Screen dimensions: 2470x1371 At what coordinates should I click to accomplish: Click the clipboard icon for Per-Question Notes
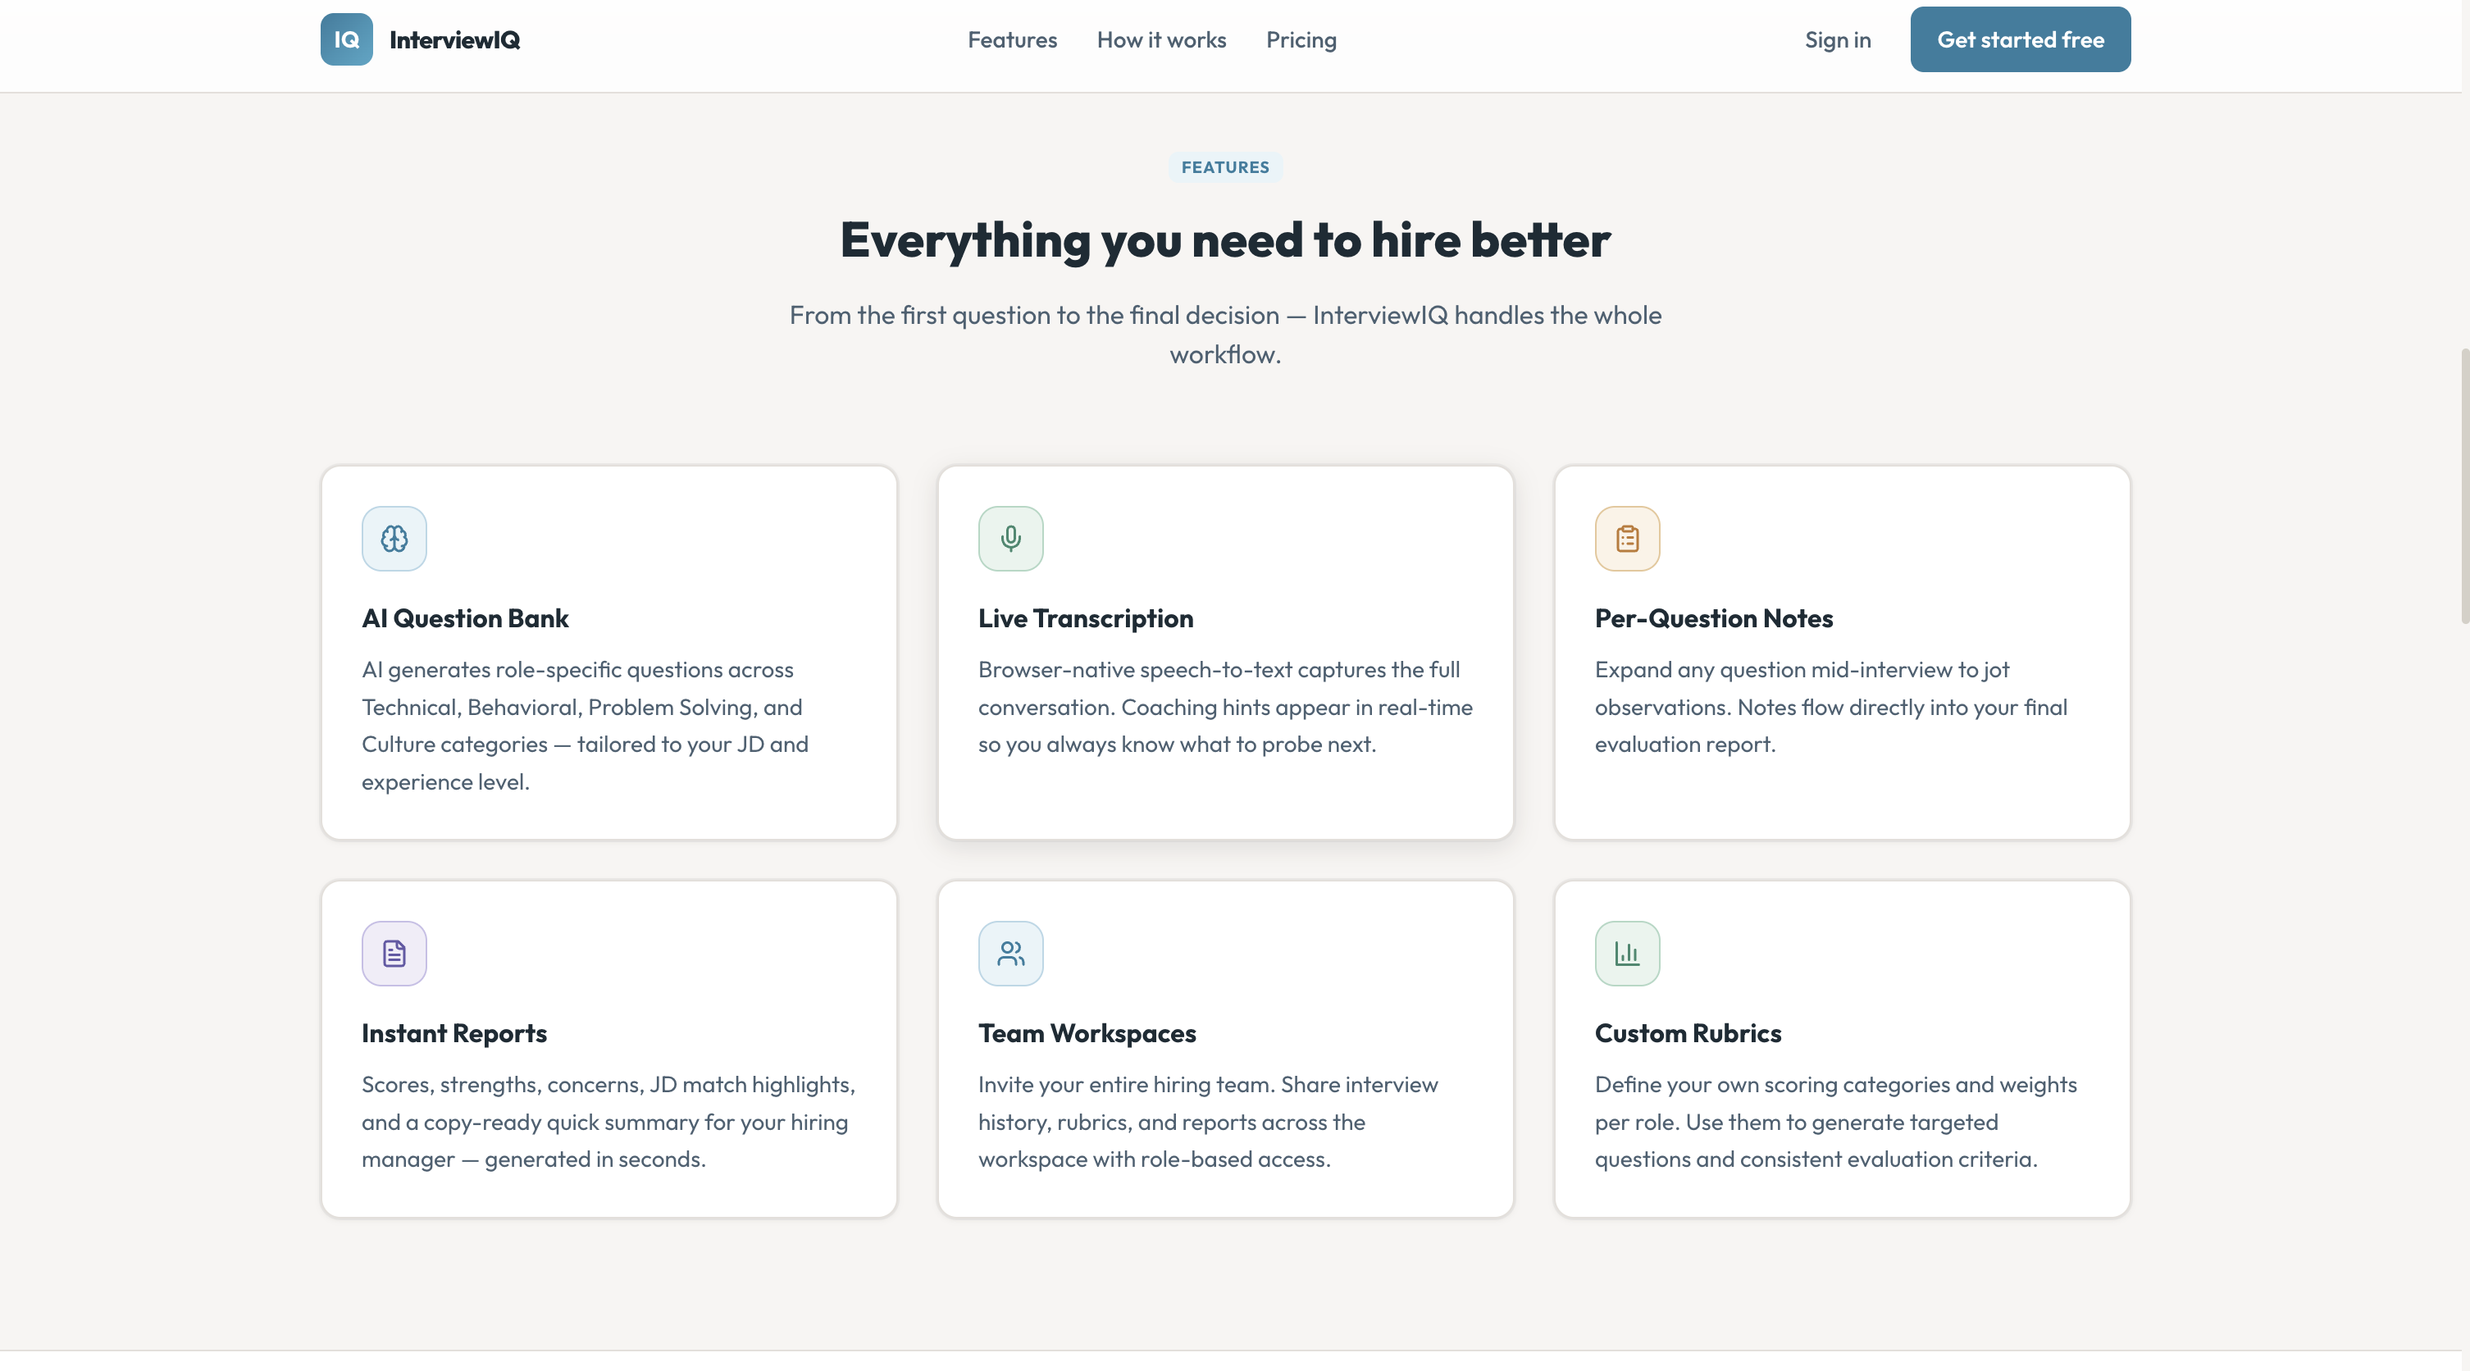coord(1627,539)
